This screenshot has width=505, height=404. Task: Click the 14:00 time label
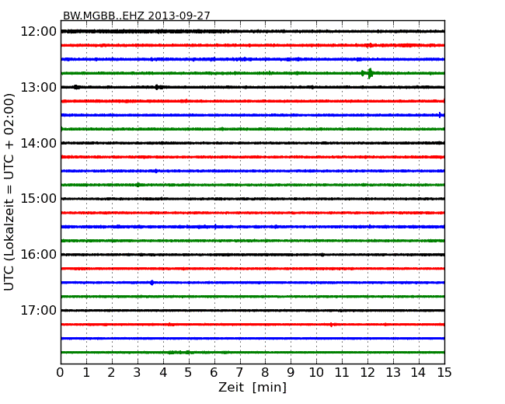coord(39,143)
